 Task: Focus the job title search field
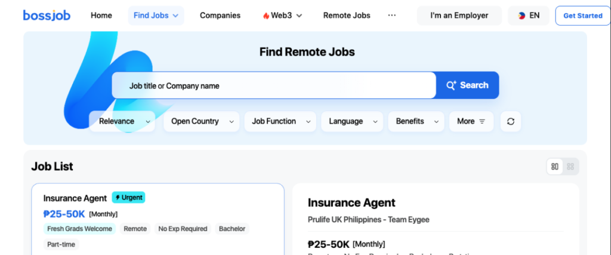click(x=274, y=86)
